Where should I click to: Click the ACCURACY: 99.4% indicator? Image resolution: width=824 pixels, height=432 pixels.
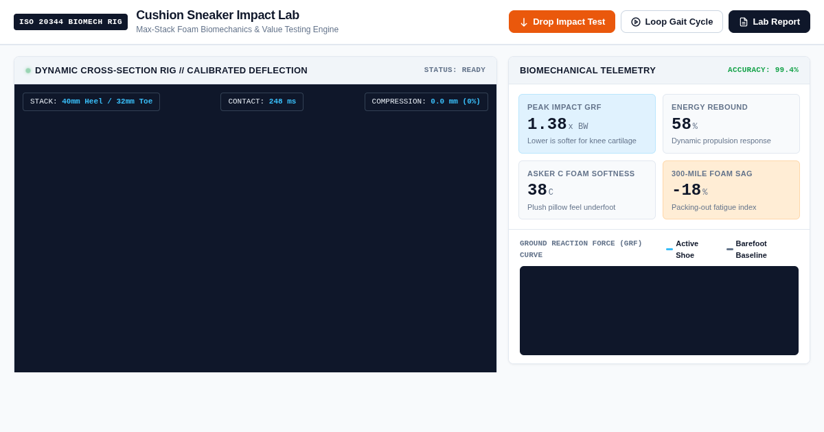(x=763, y=70)
